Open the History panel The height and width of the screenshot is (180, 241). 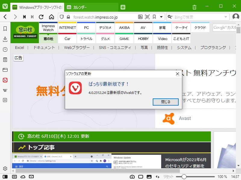(5, 49)
